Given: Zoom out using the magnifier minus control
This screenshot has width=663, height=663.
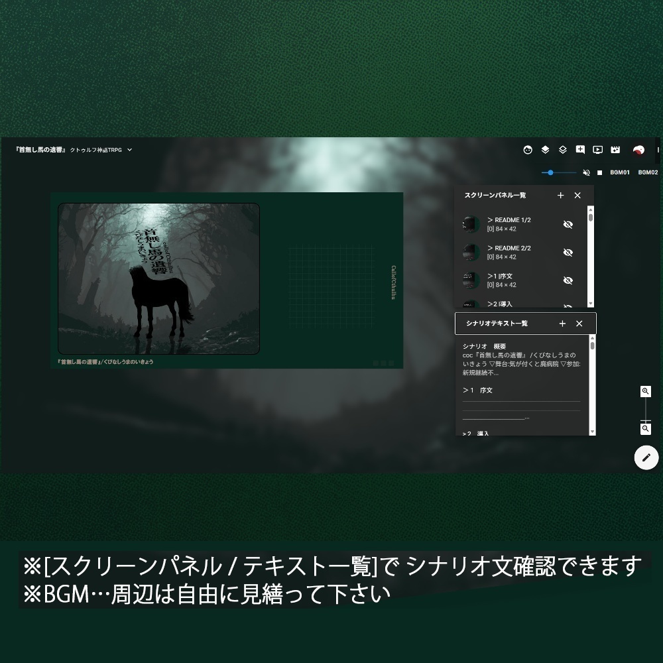Looking at the screenshot, I should [645, 429].
